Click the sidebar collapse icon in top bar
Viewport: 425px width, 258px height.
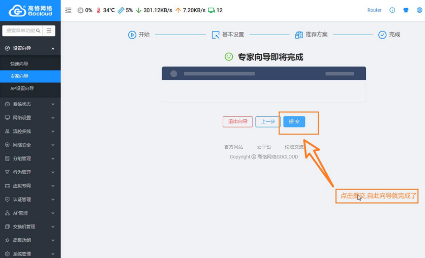69,10
